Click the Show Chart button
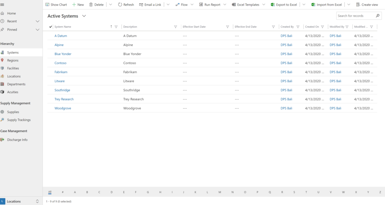The width and height of the screenshot is (385, 205). click(56, 4)
